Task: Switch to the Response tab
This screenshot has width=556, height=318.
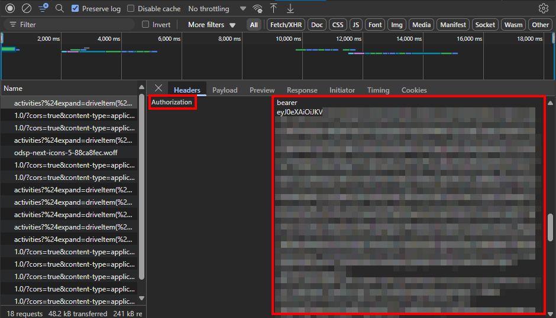Action: [302, 90]
